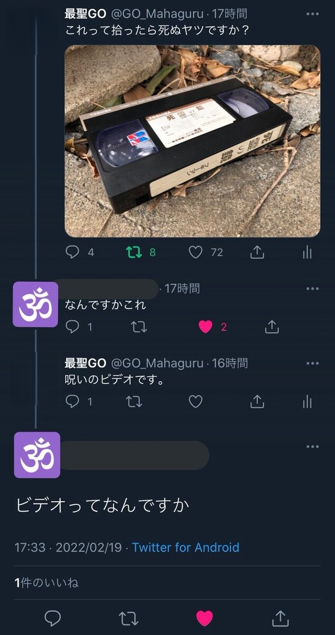
Task: Open the Twitter for Android source link
Action: click(185, 547)
